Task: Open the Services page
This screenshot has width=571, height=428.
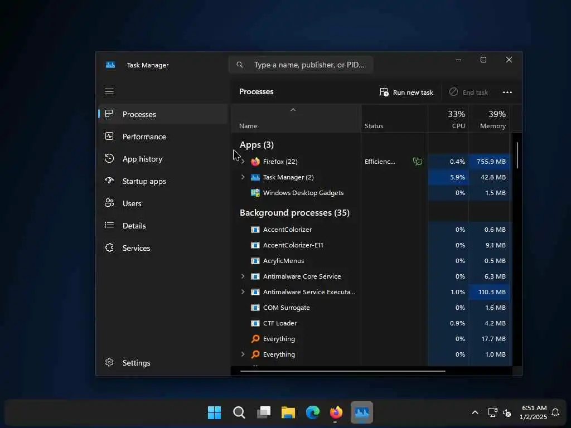Action: (x=163, y=248)
